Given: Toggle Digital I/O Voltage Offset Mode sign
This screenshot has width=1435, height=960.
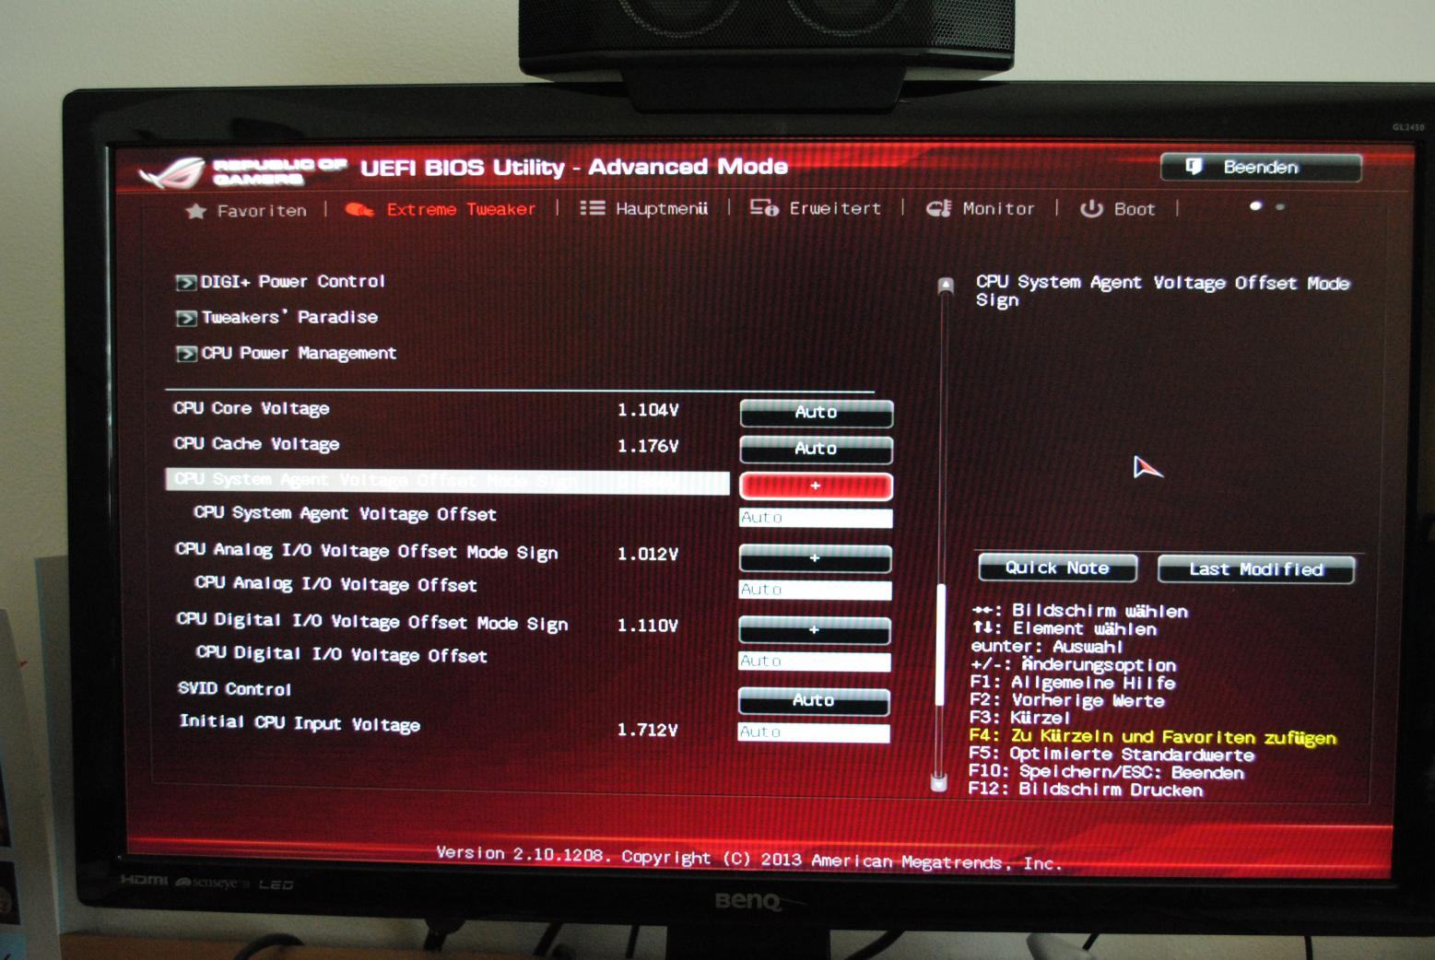Looking at the screenshot, I should coord(814,630).
